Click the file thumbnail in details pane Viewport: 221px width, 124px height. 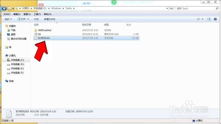tap(9, 114)
